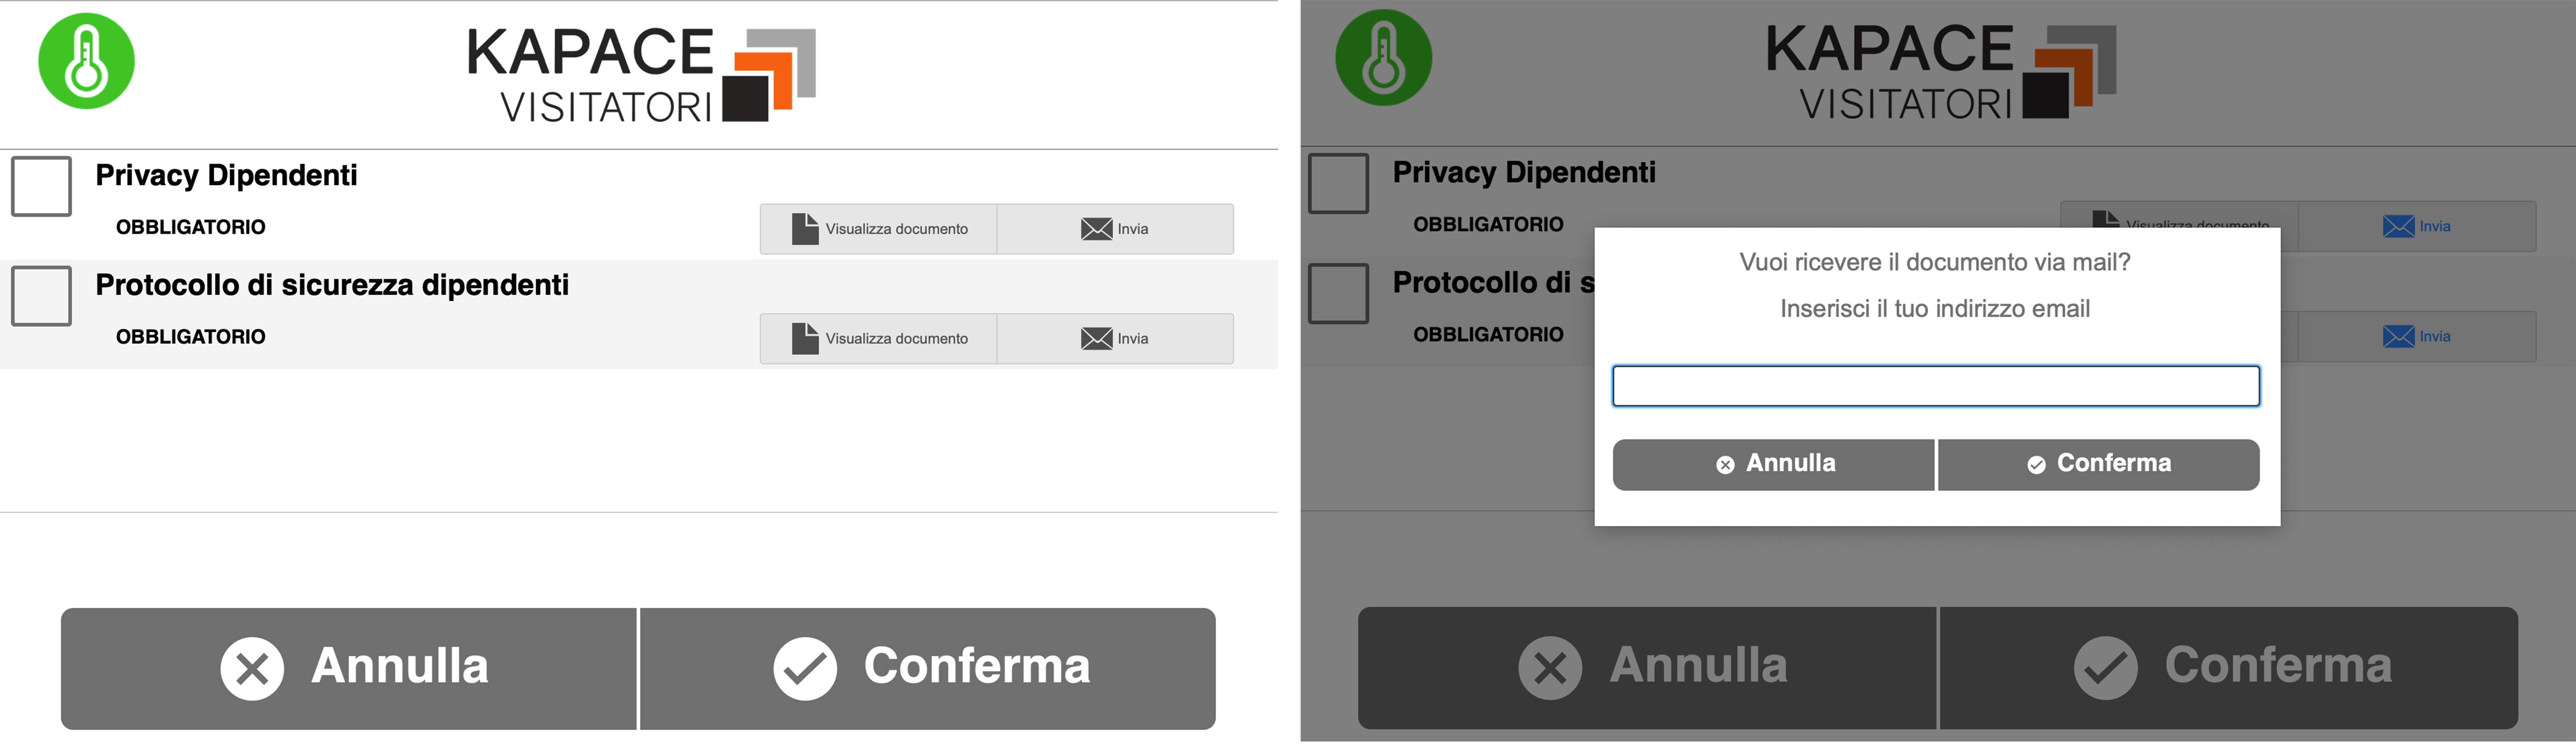Screen dimensions: 2576x753
Task: Click the document icon for Protocollo di sicurezza
Action: 805,339
